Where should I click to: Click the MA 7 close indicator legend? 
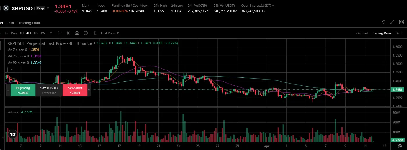pyautogui.click(x=23, y=50)
